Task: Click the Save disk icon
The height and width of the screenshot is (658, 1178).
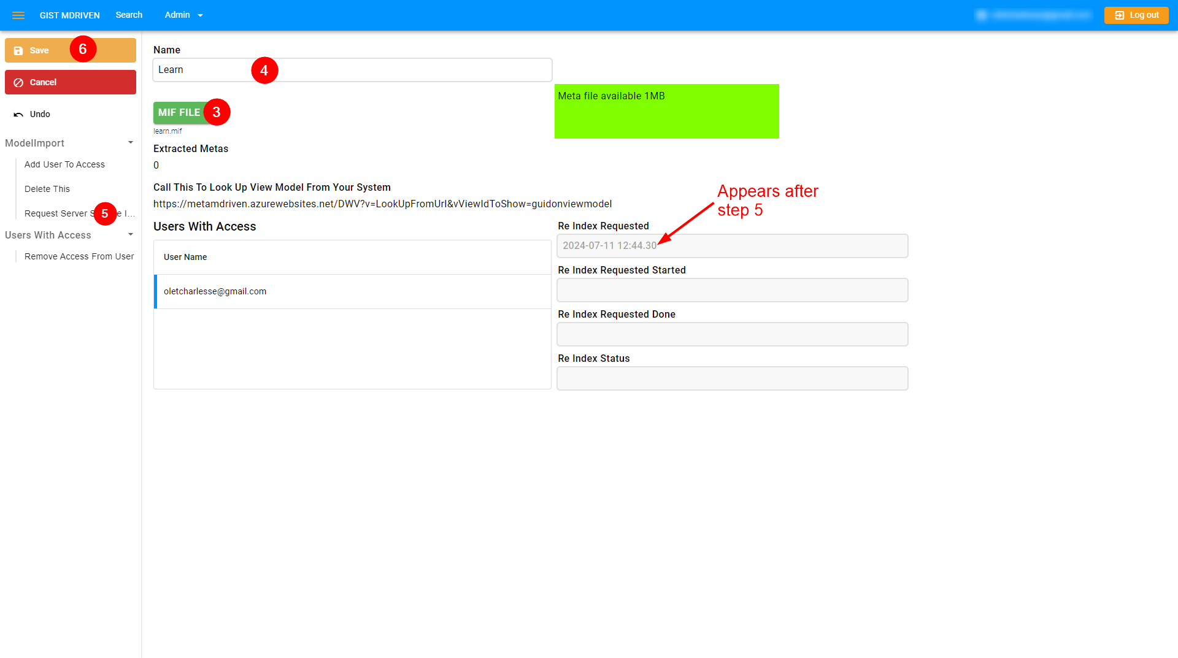Action: pyautogui.click(x=18, y=51)
